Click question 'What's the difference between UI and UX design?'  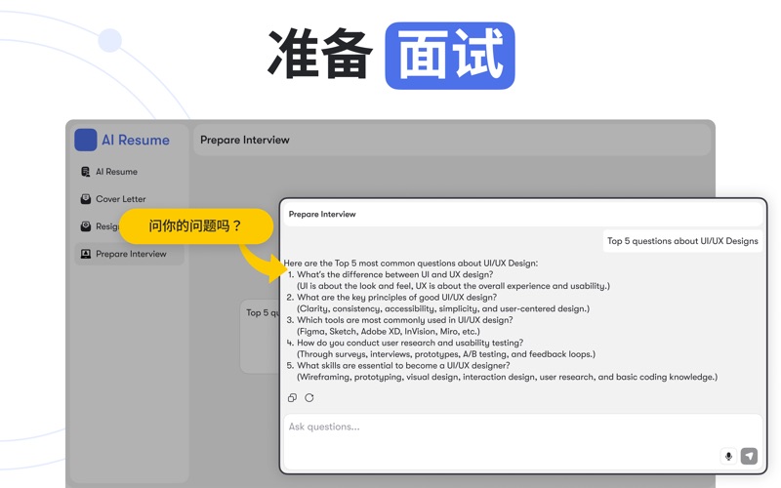point(395,274)
